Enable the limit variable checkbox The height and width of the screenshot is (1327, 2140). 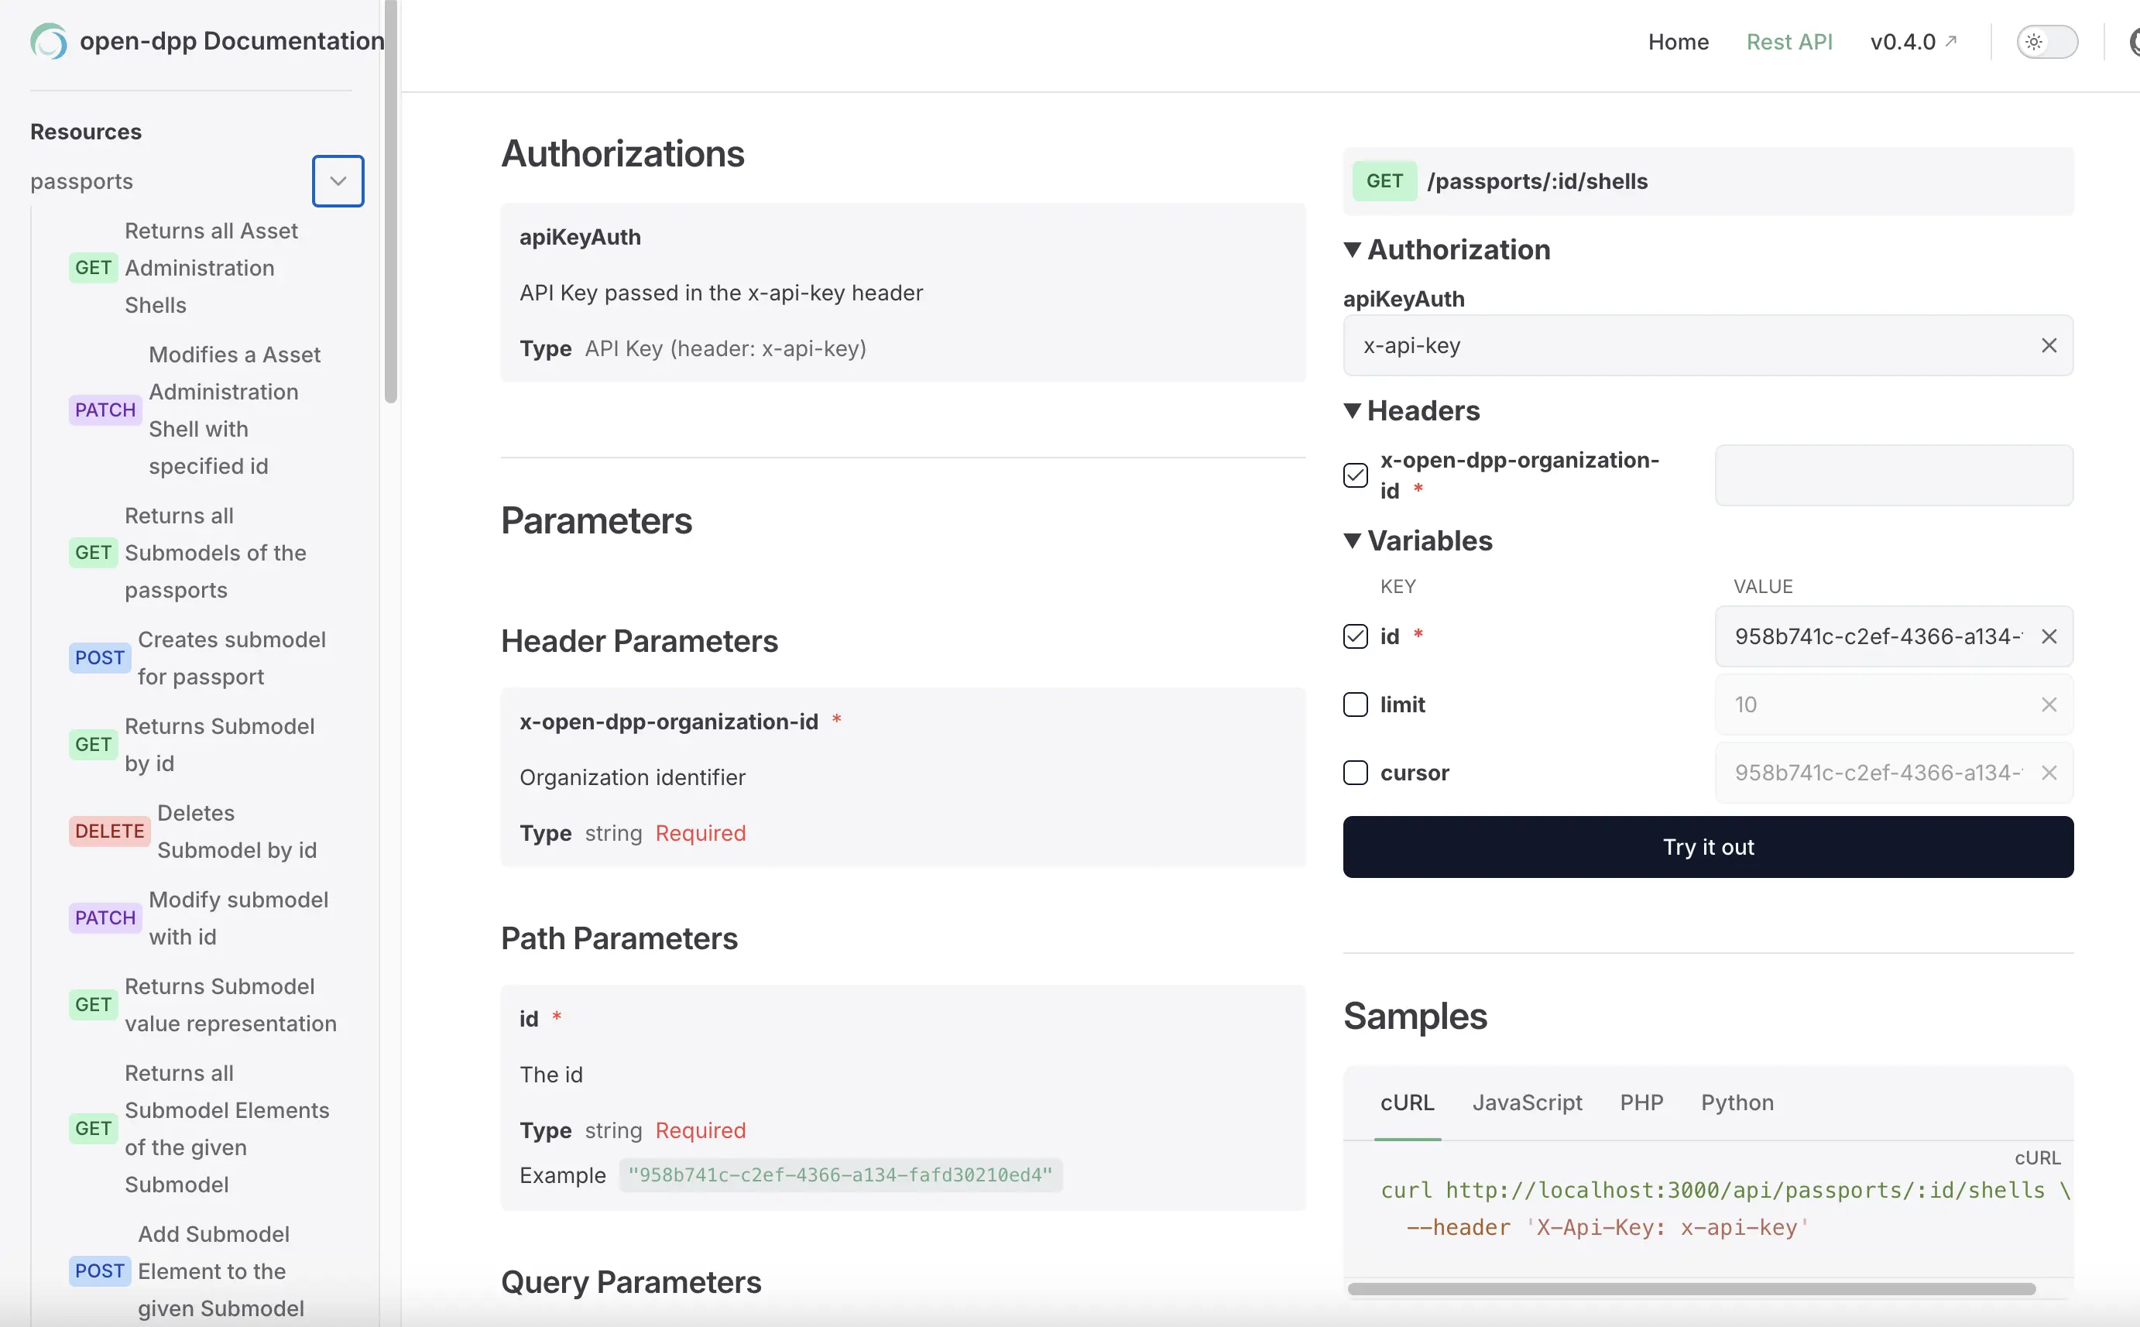(1355, 705)
